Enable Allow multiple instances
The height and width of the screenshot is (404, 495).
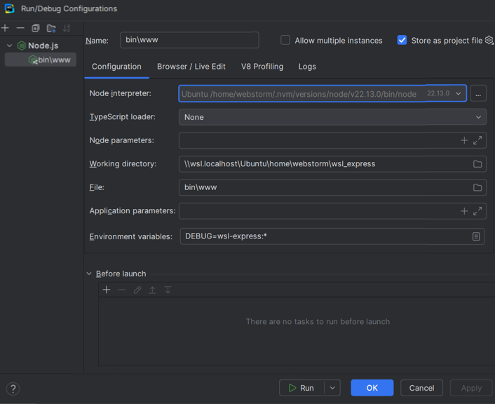coord(285,40)
